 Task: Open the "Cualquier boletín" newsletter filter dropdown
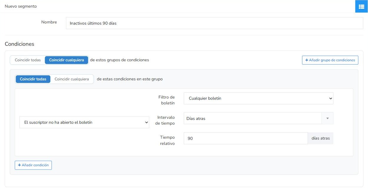[x=258, y=99]
